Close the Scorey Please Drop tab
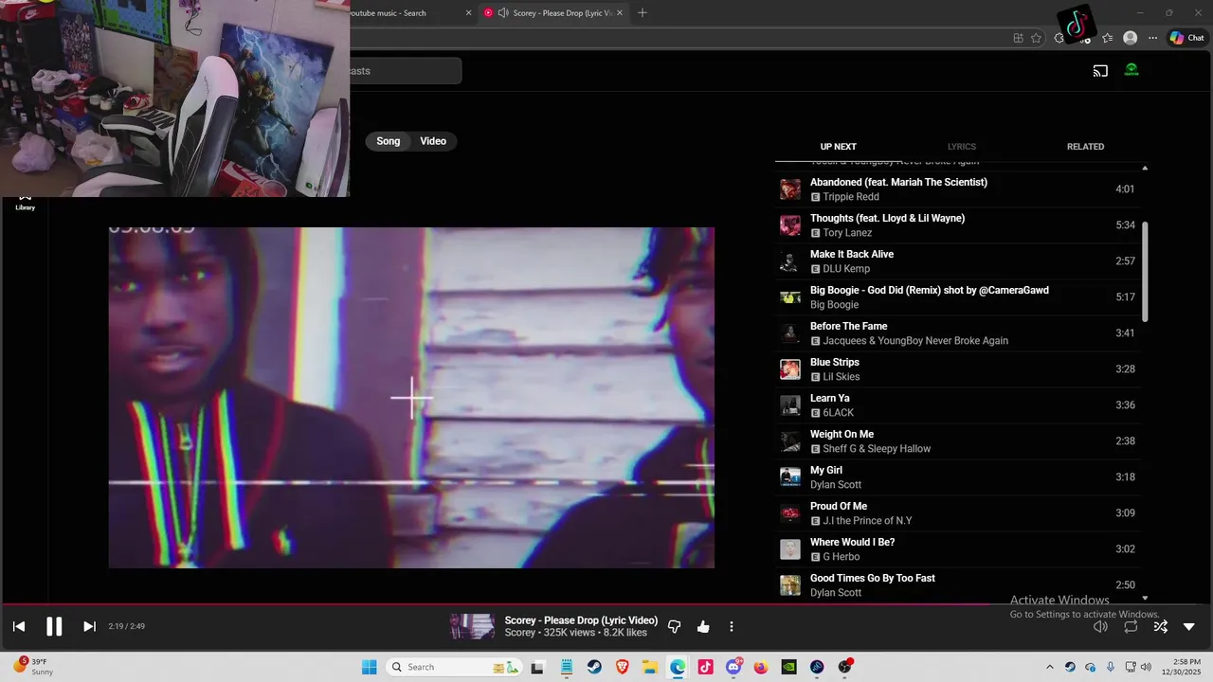The image size is (1213, 682). (x=620, y=12)
